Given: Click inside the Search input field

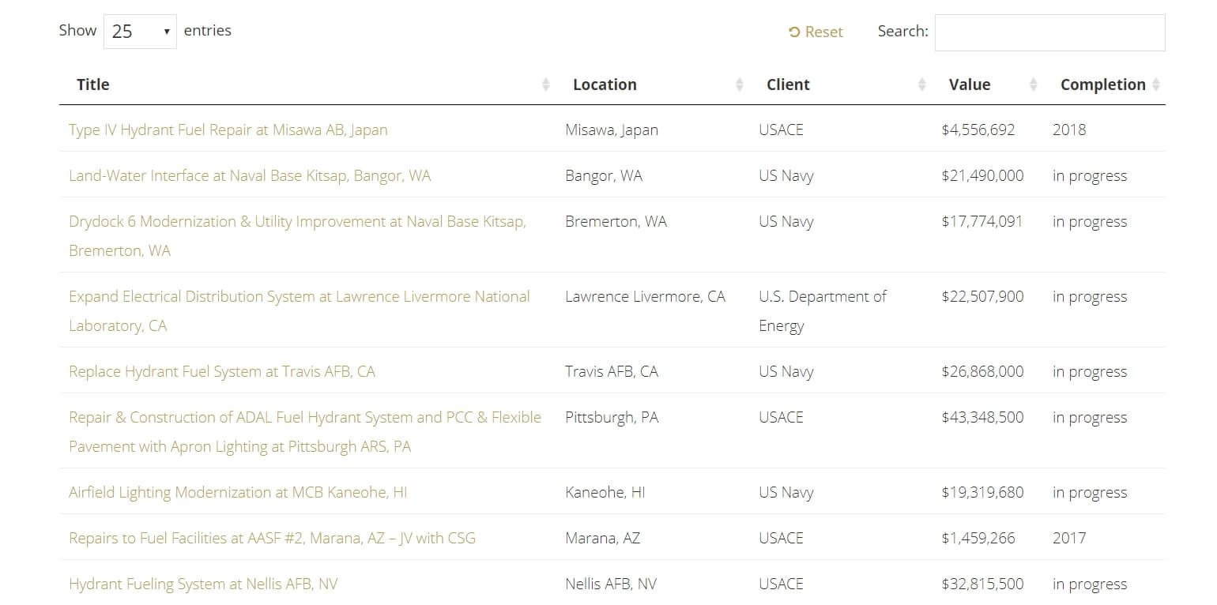Looking at the screenshot, I should 1049,32.
